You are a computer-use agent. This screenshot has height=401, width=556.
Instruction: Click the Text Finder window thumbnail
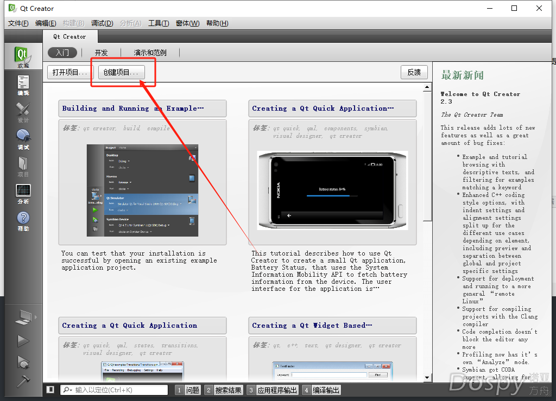[x=332, y=371]
